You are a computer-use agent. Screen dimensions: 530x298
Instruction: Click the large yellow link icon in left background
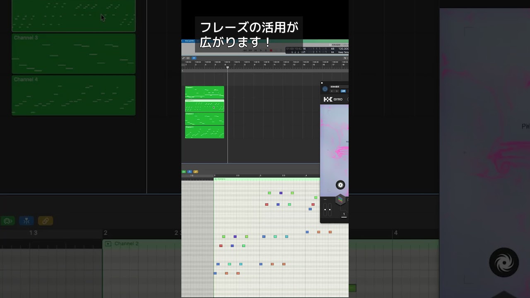point(45,221)
